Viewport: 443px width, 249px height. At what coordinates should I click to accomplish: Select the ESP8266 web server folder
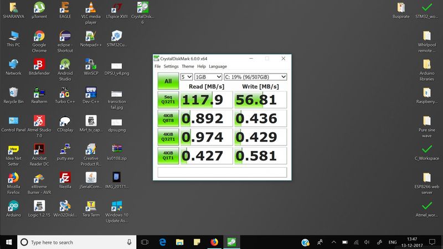click(426, 183)
